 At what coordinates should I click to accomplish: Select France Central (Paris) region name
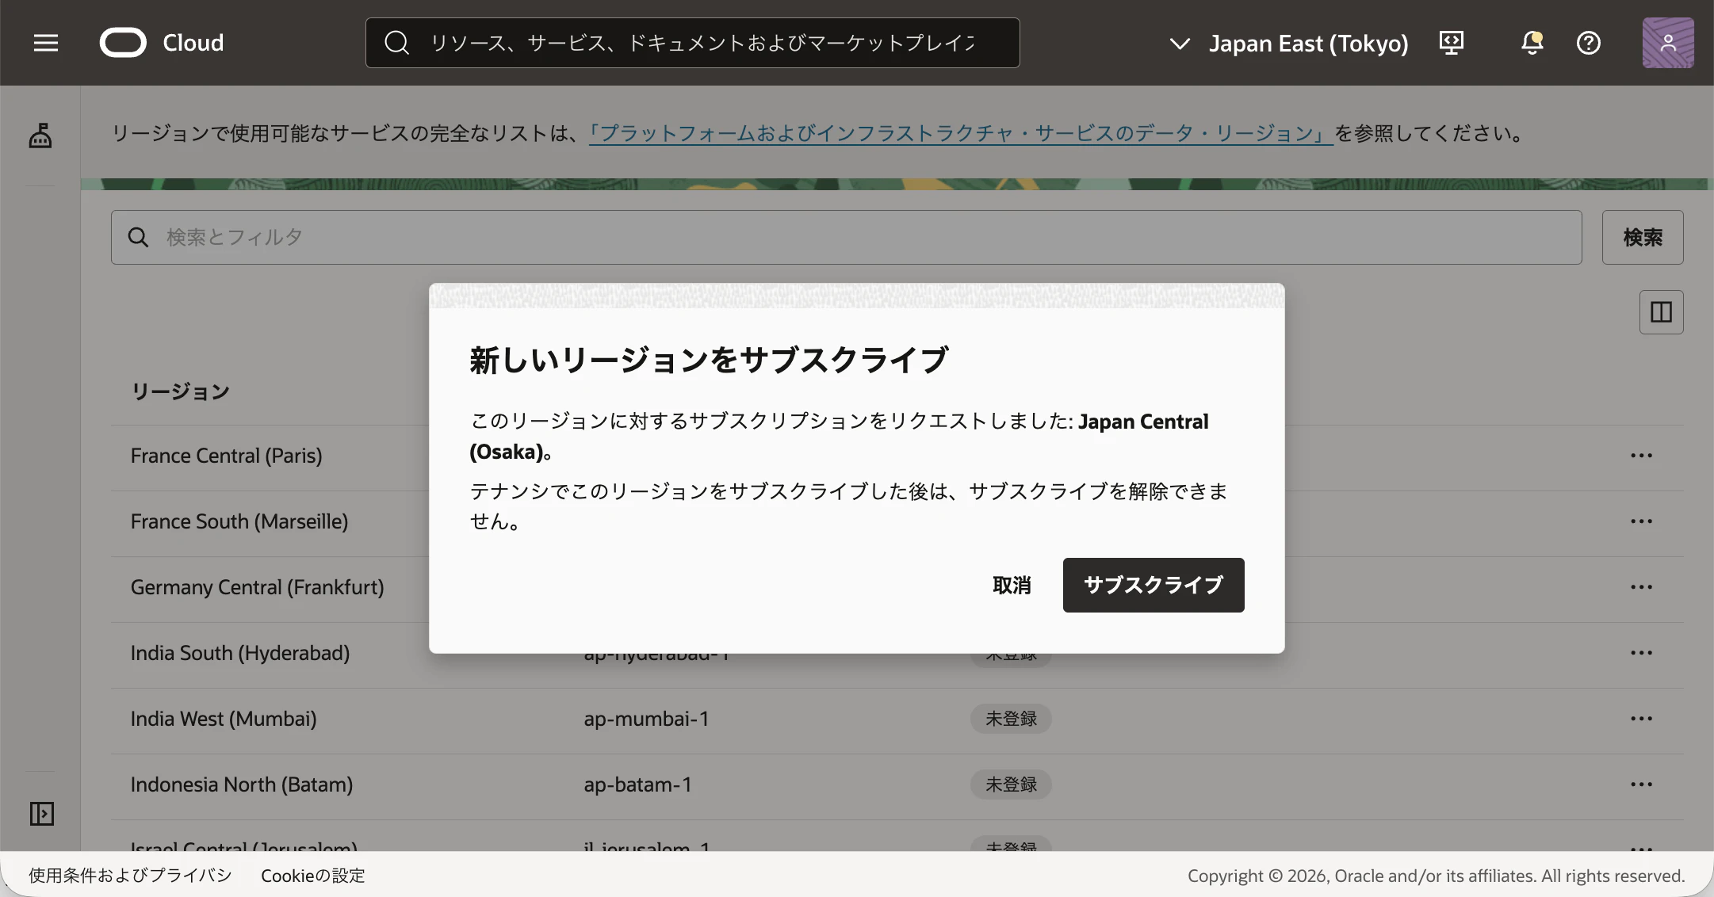[x=227, y=456]
